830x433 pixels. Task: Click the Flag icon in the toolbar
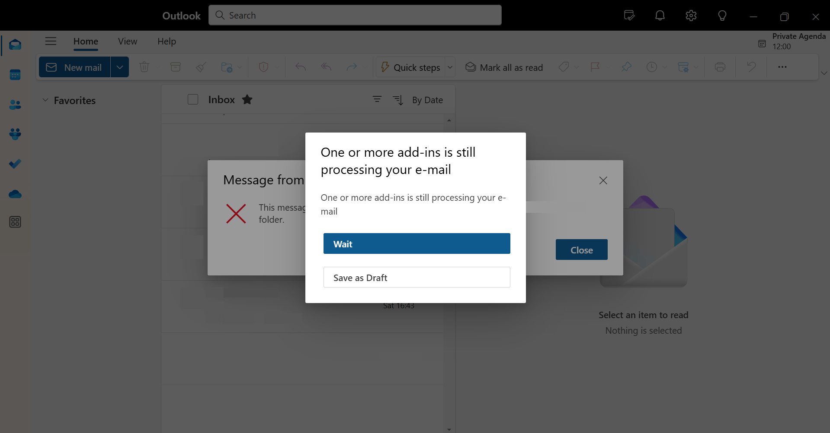point(595,67)
